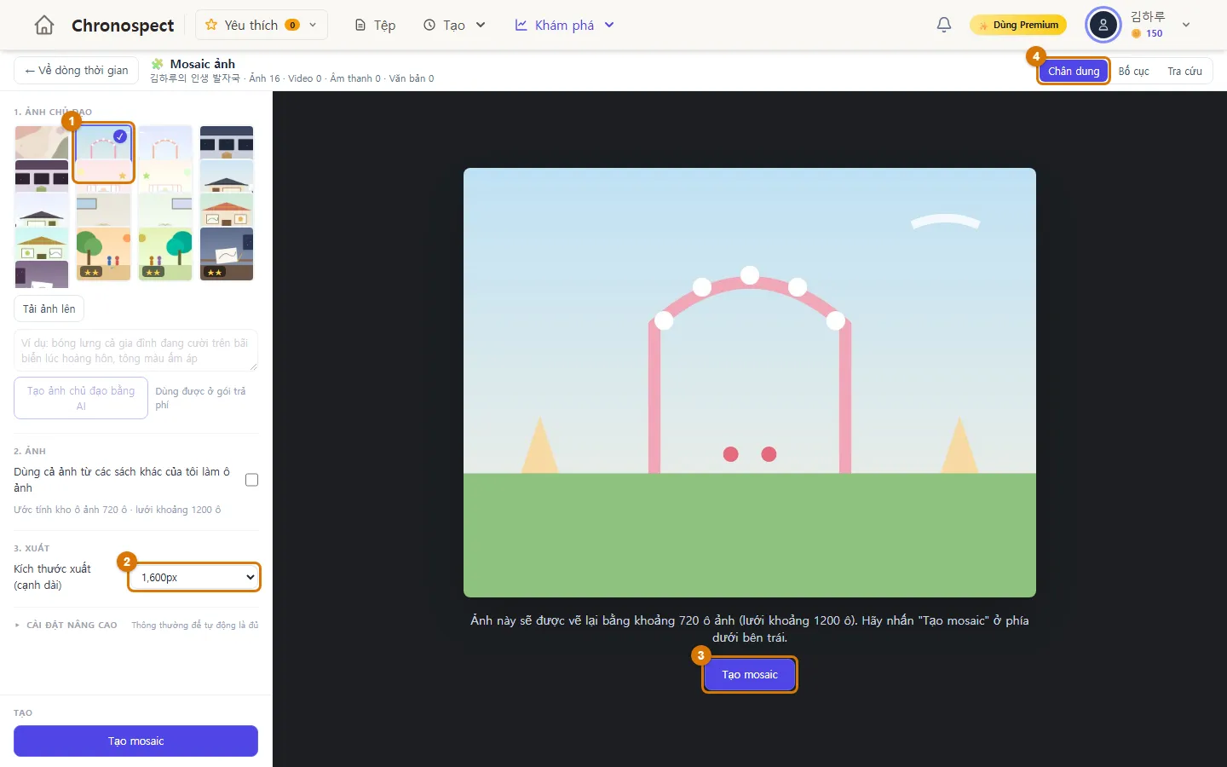Choose the night desk with paper thumbnail
Image resolution: width=1227 pixels, height=767 pixels.
coord(227,254)
